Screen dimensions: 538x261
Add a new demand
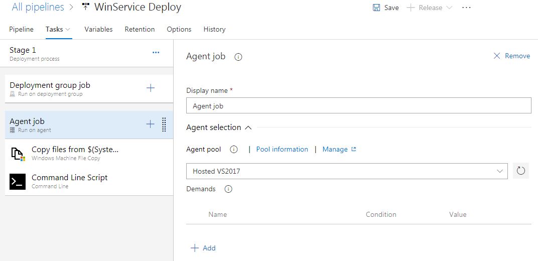(x=203, y=248)
